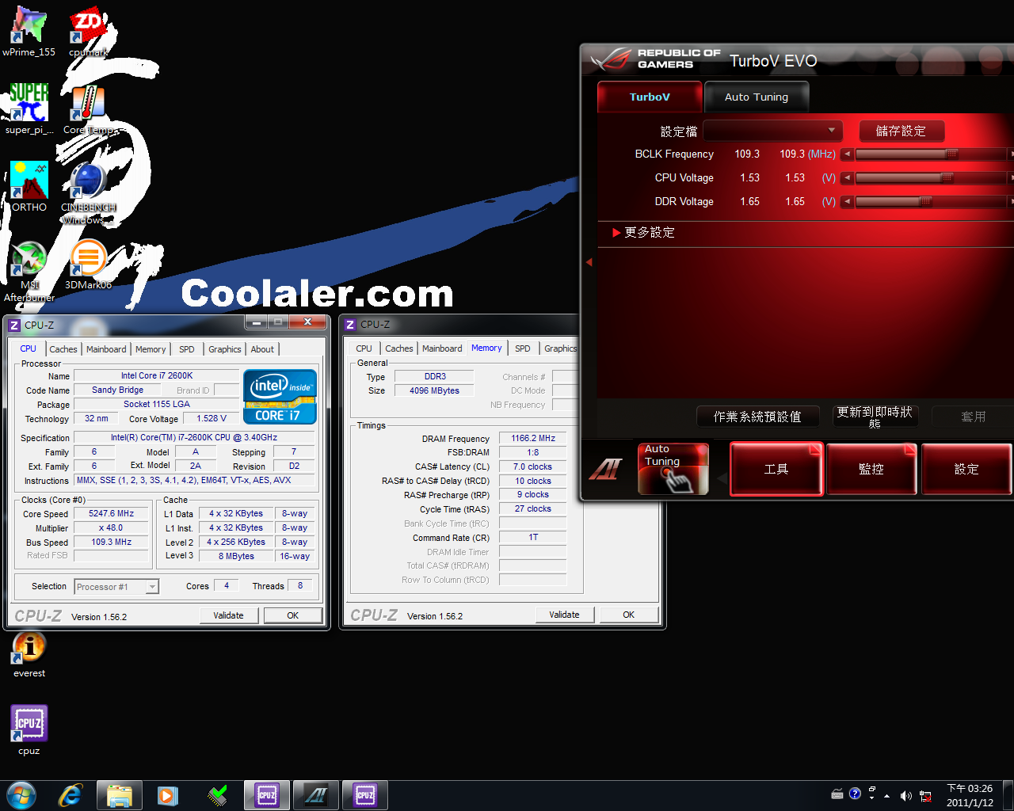Click the Show desktop strip at taskbar end
The width and height of the screenshot is (1014, 811).
tap(1008, 795)
